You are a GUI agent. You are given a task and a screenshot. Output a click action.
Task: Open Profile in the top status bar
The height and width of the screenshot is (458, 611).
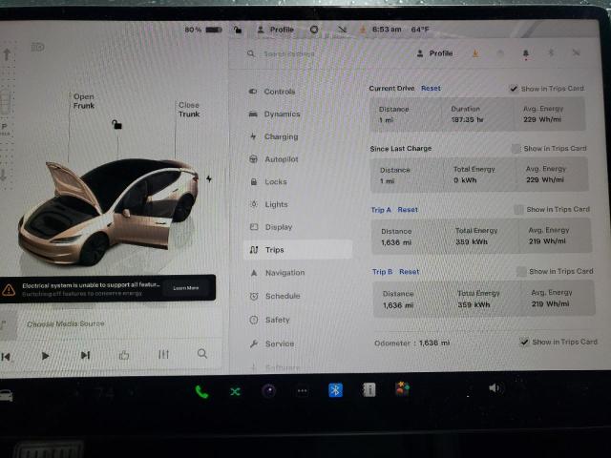(x=276, y=30)
